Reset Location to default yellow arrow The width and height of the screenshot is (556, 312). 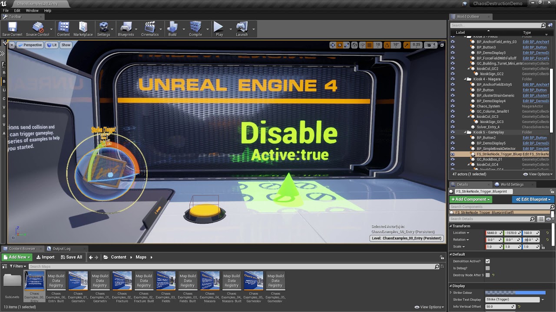pyautogui.click(x=547, y=233)
